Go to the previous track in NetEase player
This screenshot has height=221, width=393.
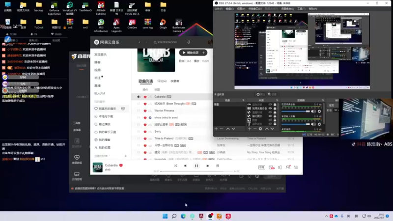[185, 166]
